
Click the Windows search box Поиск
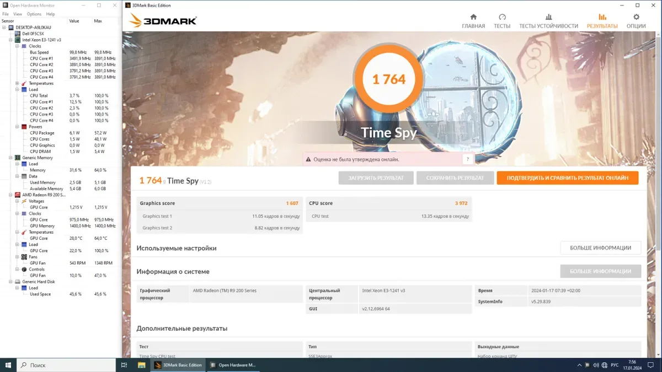[x=66, y=365]
